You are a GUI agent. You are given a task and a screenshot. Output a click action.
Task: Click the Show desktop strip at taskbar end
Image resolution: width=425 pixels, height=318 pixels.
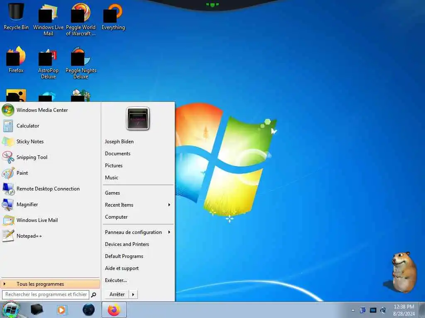click(x=422, y=310)
